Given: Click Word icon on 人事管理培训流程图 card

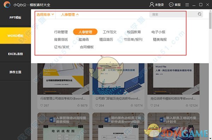Looking at the screenshot, I should click(x=52, y=120).
